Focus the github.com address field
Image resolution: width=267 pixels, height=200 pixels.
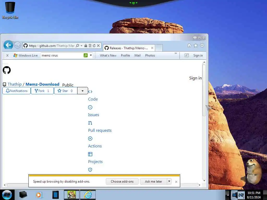point(51,46)
